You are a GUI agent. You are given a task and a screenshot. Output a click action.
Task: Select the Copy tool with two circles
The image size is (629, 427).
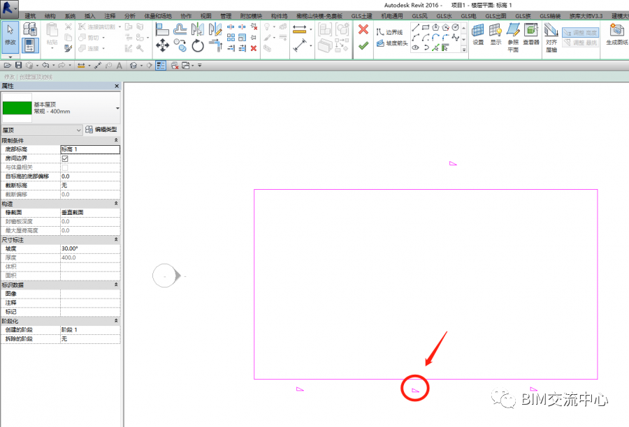click(180, 45)
